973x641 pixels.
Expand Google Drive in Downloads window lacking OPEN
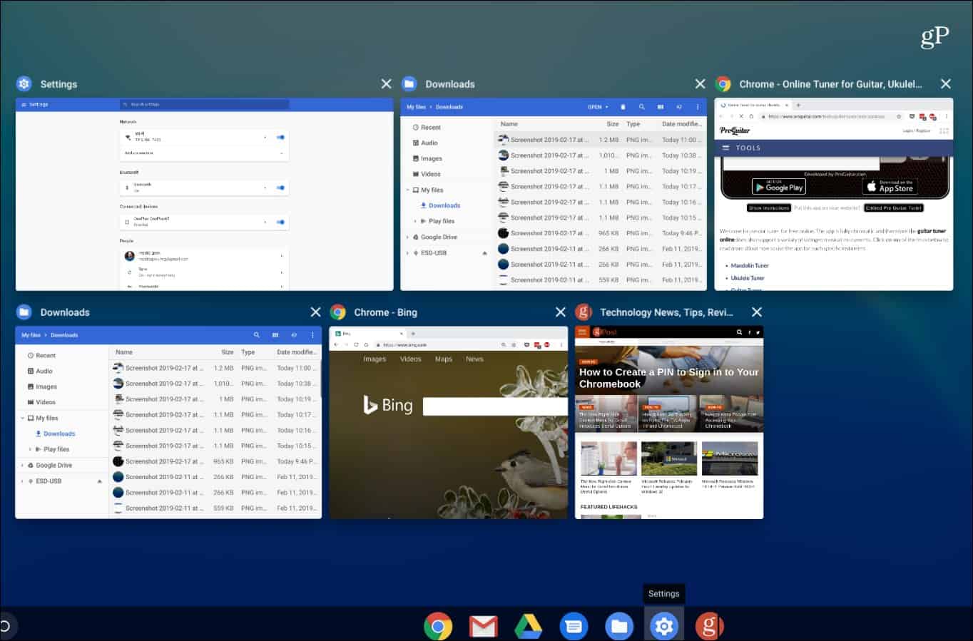click(23, 466)
